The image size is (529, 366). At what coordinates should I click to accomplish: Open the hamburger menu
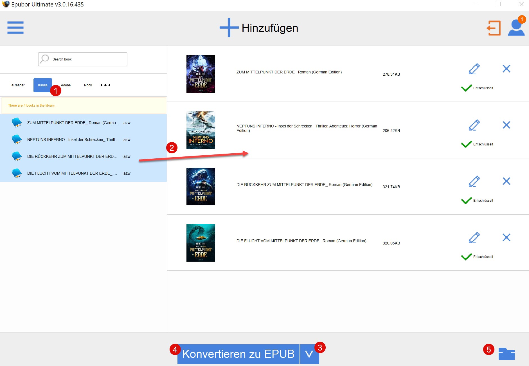pos(15,28)
